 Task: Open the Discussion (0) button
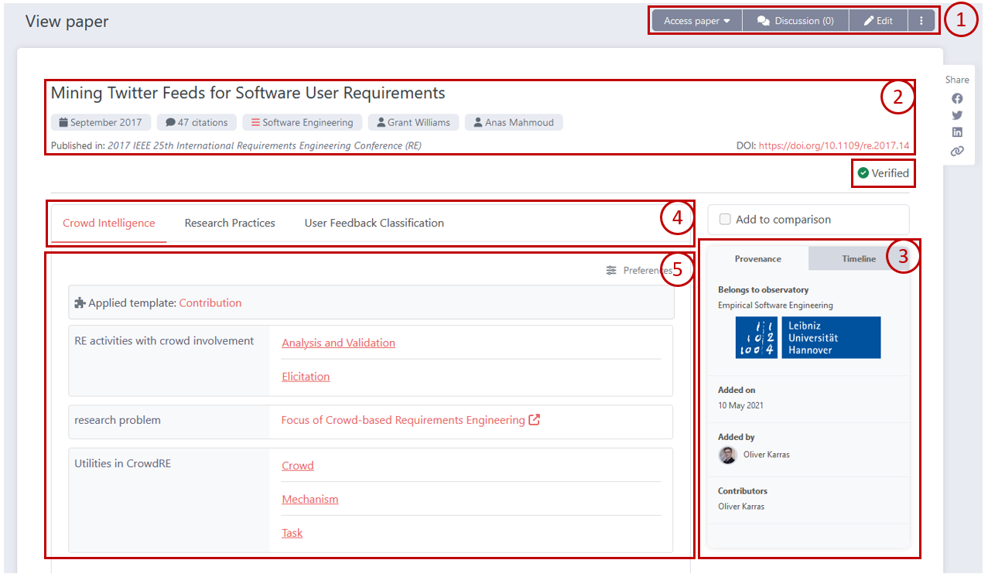795,21
